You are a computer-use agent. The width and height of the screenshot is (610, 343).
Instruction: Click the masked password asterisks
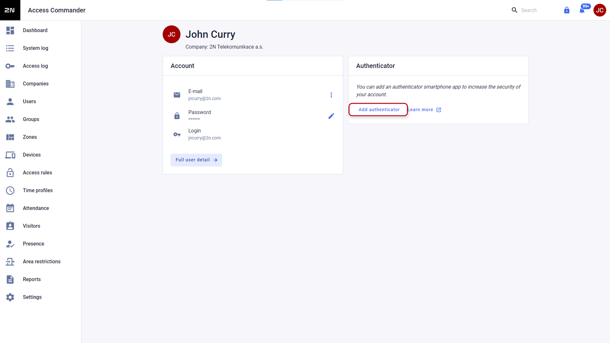coord(194,119)
